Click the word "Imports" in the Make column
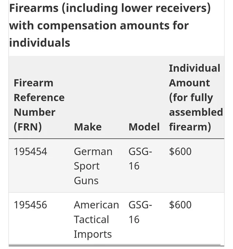This screenshot has width=233, height=249. click(x=93, y=234)
